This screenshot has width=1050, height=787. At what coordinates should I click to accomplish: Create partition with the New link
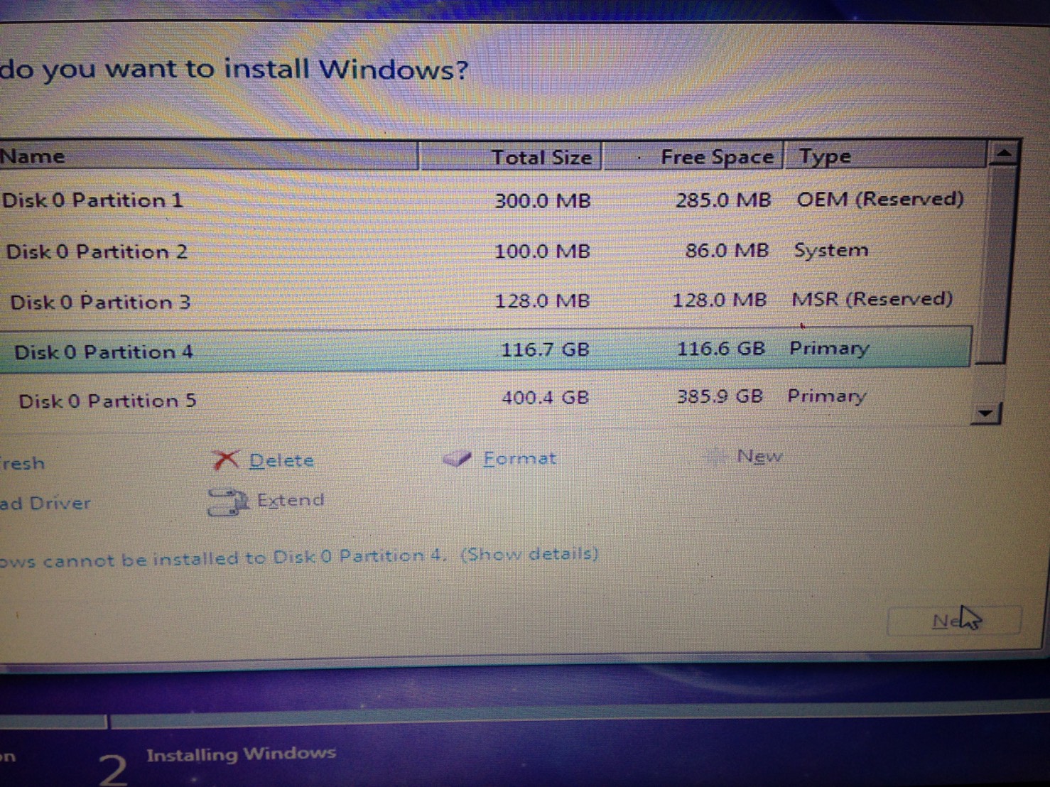pyautogui.click(x=759, y=456)
